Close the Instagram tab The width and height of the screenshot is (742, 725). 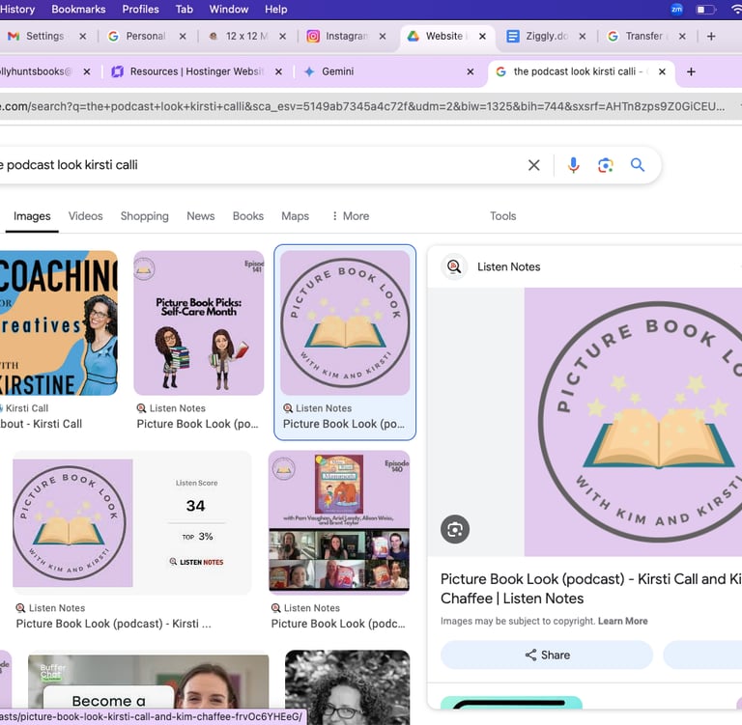[x=383, y=37]
